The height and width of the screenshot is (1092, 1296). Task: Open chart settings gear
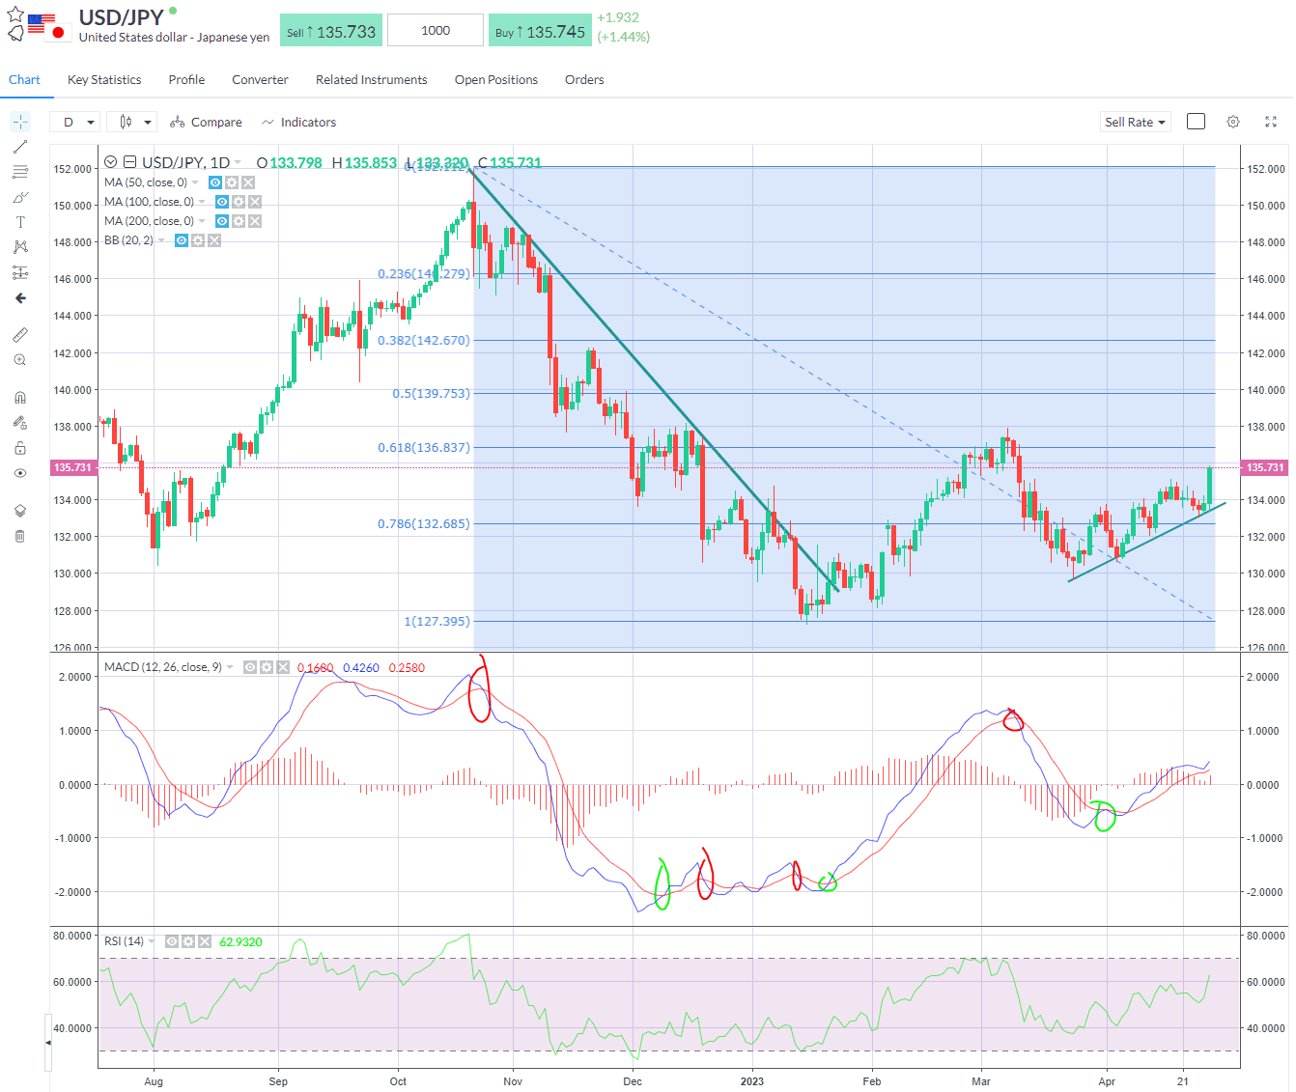point(1233,122)
